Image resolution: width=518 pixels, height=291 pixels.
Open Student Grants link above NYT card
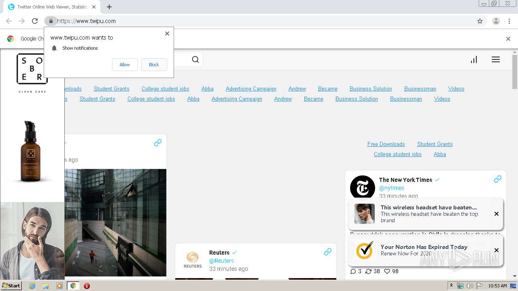tap(435, 144)
